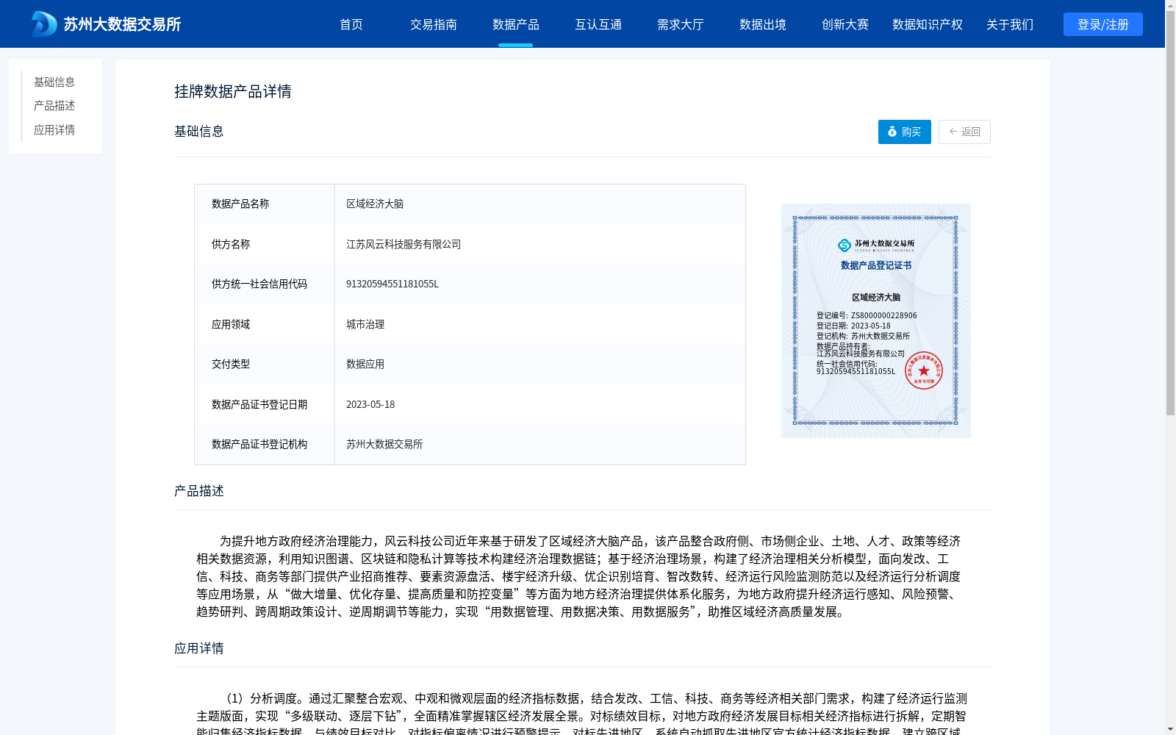The width and height of the screenshot is (1176, 735).
Task: Open the 数据产品登记证书 certificate image
Action: pos(876,320)
